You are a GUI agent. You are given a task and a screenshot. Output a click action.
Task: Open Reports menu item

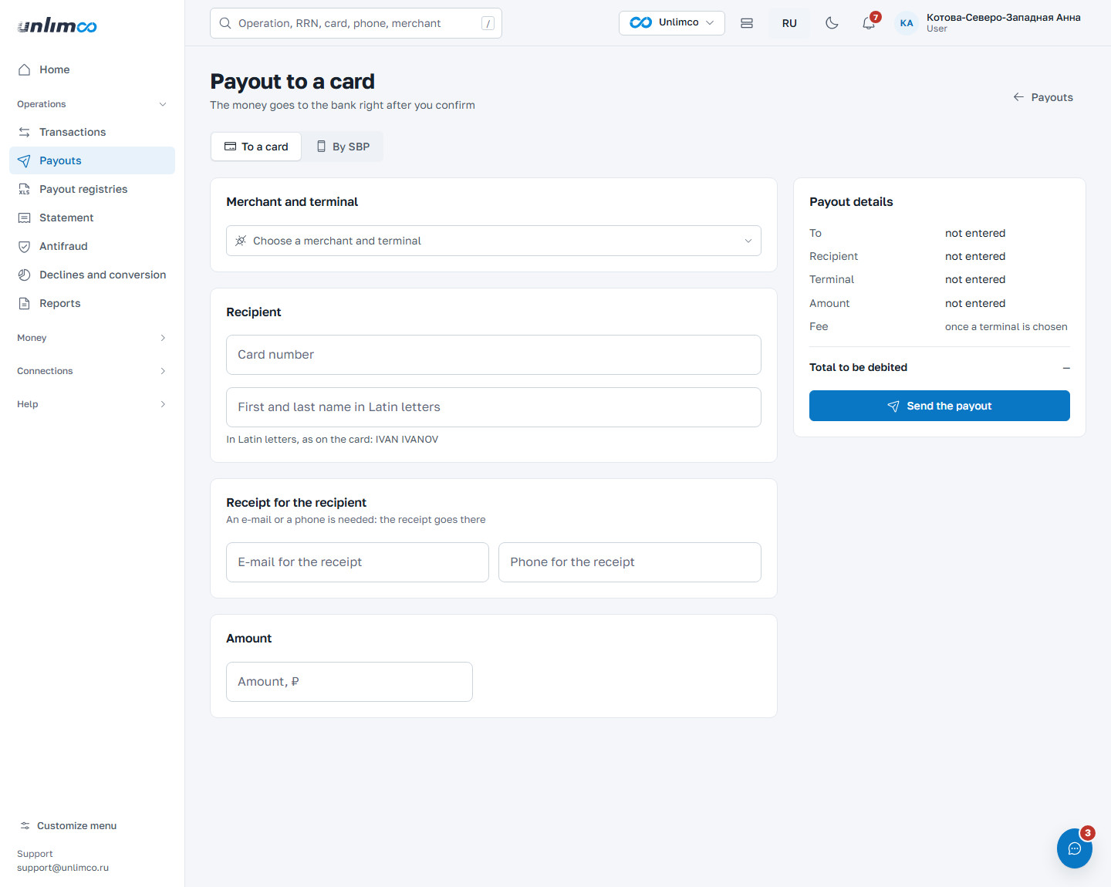(92, 303)
